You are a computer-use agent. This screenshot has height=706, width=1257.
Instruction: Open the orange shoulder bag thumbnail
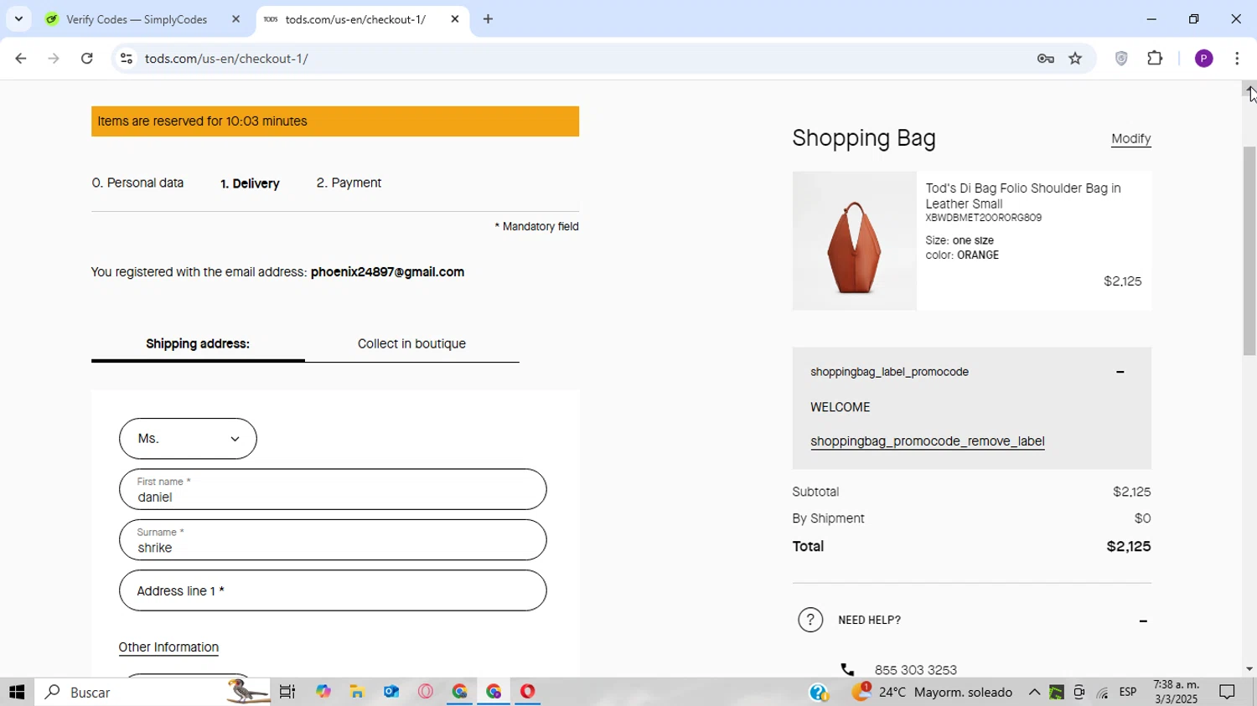click(x=854, y=241)
